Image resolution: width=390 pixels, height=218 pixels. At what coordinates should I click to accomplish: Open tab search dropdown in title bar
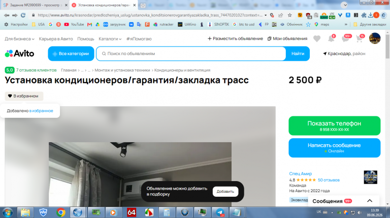click(x=344, y=5)
